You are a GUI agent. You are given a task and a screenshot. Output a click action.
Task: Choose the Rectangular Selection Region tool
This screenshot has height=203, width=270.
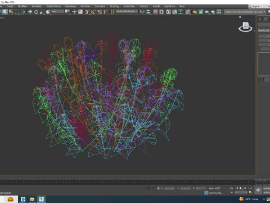[x=17, y=12]
